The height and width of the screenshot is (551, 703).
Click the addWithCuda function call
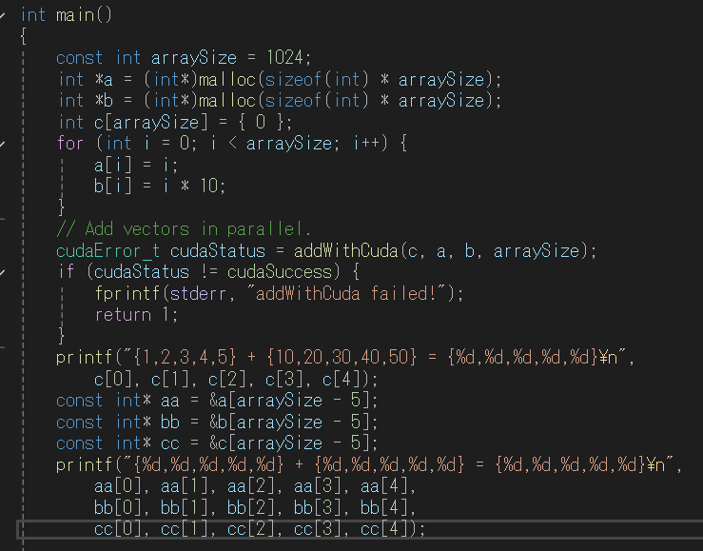click(x=346, y=250)
